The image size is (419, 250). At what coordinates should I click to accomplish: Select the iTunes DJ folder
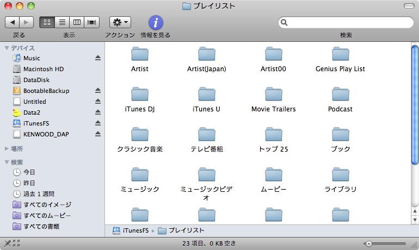click(x=140, y=94)
